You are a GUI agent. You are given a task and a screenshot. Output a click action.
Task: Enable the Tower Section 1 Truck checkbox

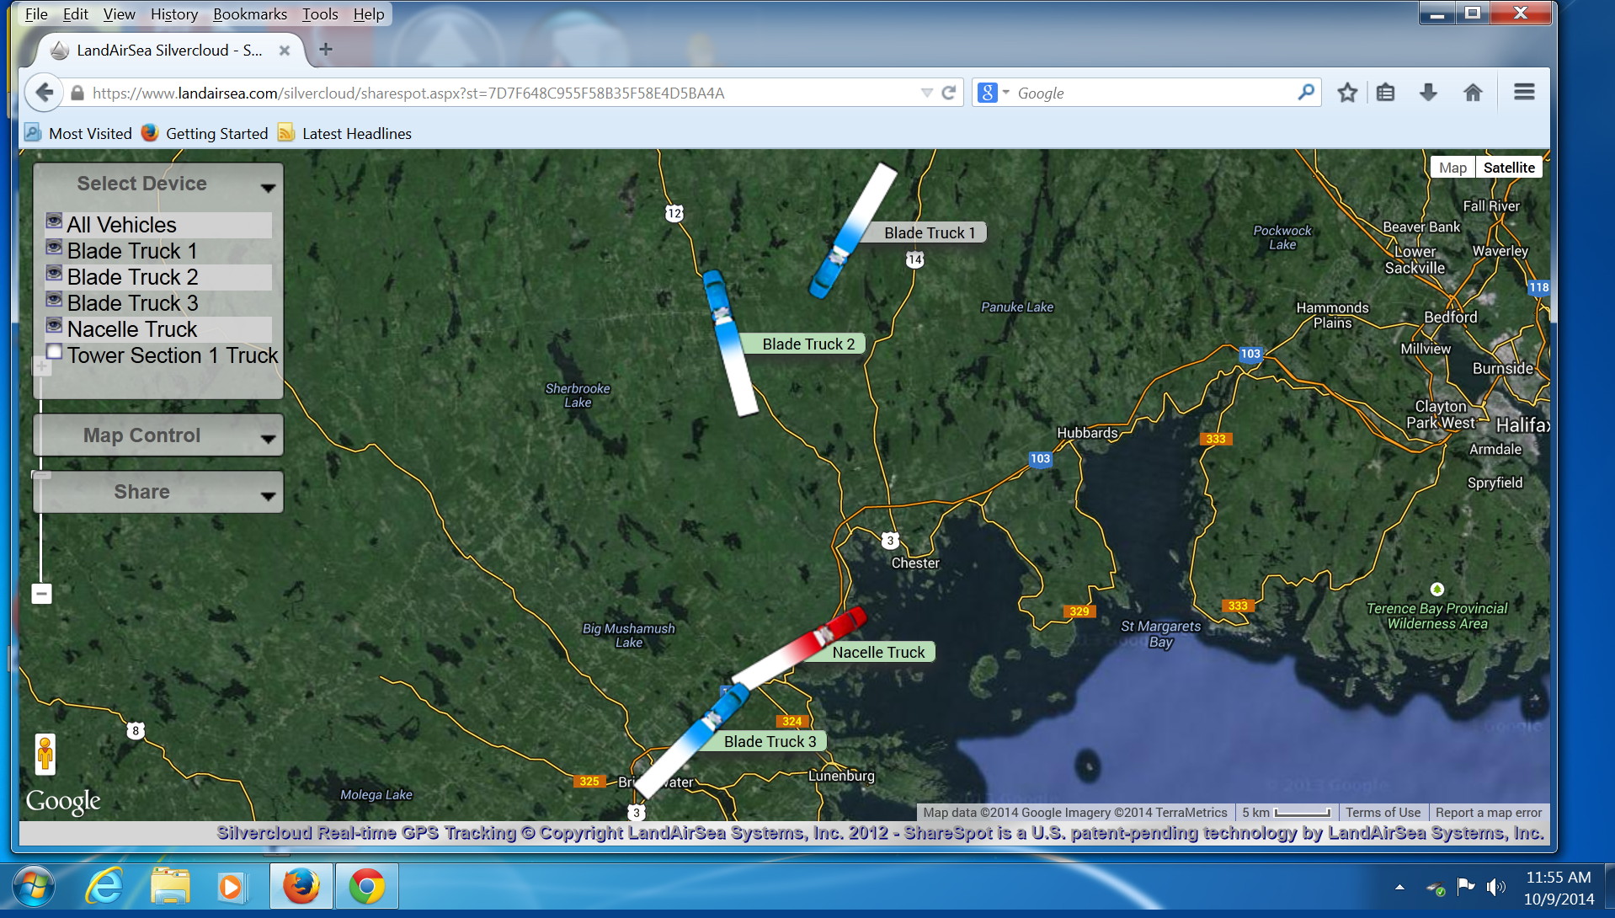pyautogui.click(x=54, y=352)
